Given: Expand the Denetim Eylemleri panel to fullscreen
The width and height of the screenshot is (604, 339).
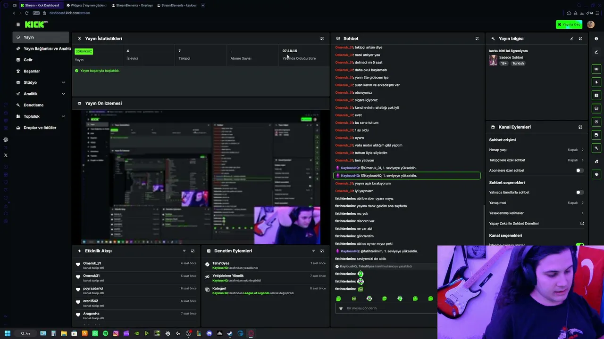Looking at the screenshot, I should [x=322, y=251].
